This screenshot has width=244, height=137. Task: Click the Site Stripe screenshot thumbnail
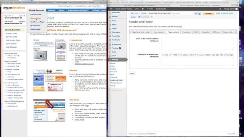tap(49, 110)
